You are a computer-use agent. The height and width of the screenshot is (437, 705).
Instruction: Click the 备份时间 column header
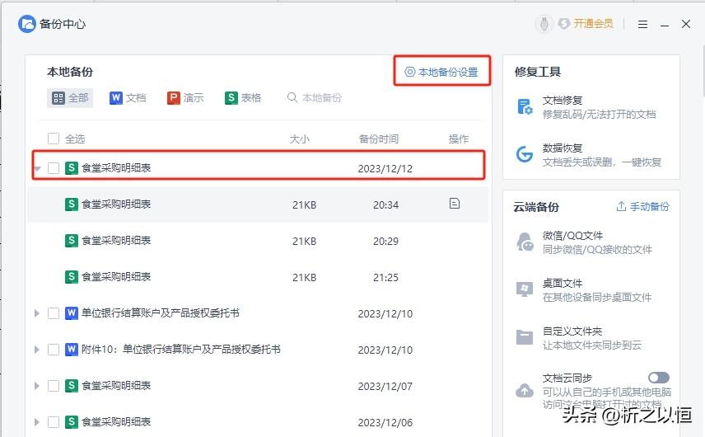coord(379,139)
